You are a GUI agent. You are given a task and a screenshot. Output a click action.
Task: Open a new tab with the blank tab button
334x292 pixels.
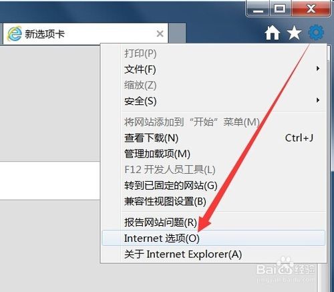(x=177, y=33)
